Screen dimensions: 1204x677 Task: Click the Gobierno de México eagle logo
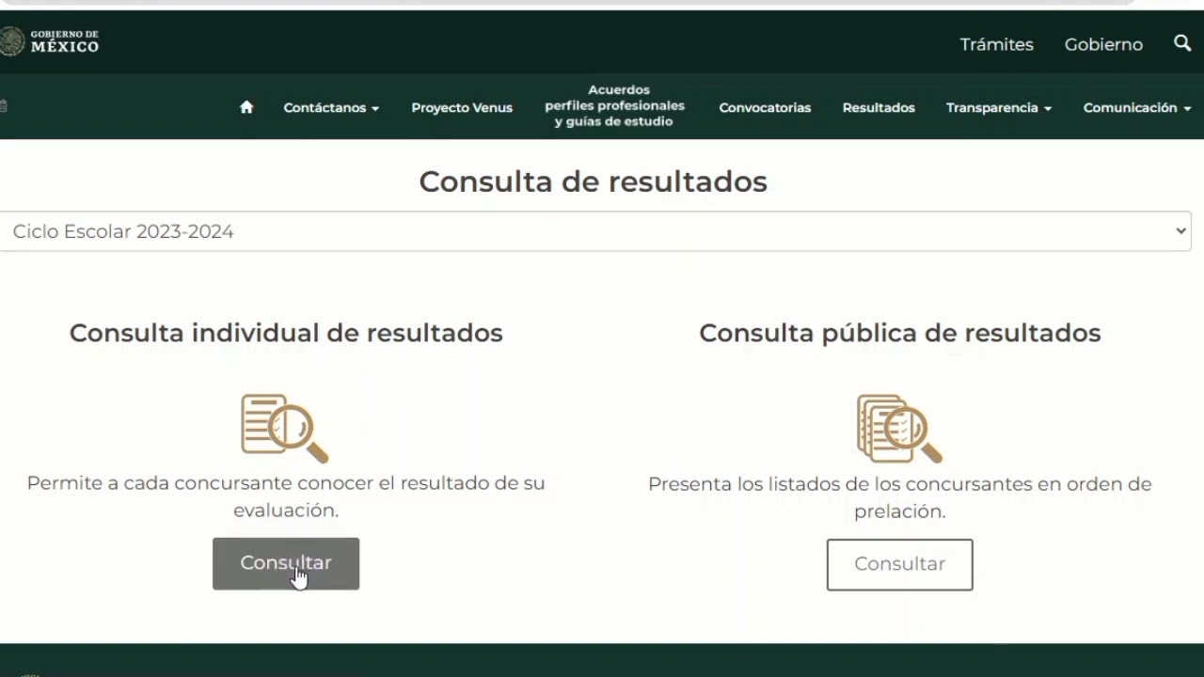(13, 40)
